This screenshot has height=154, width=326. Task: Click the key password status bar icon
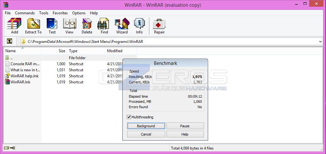pyautogui.click(x=12, y=148)
